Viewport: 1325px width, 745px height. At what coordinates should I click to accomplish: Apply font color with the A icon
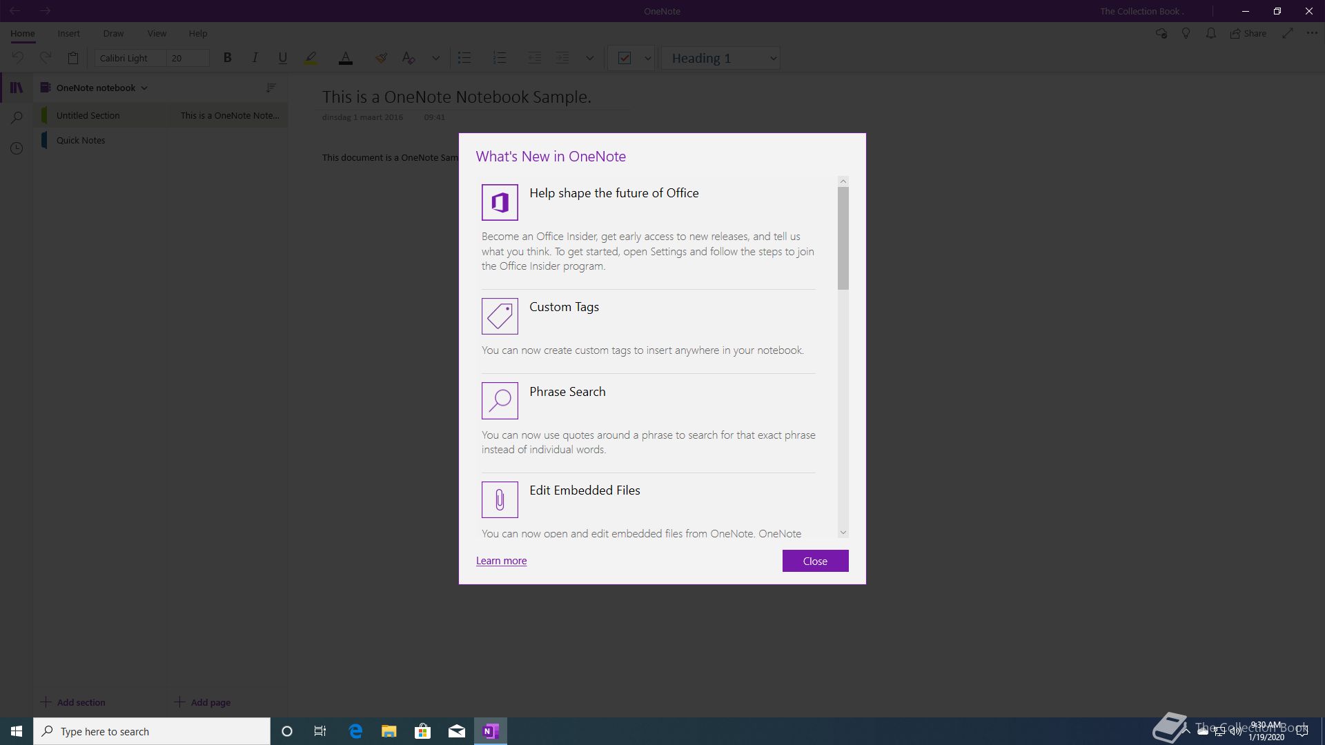(346, 58)
